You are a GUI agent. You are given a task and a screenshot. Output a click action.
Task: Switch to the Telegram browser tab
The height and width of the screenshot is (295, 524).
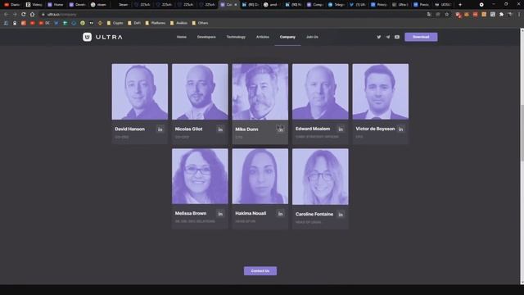coord(336,5)
